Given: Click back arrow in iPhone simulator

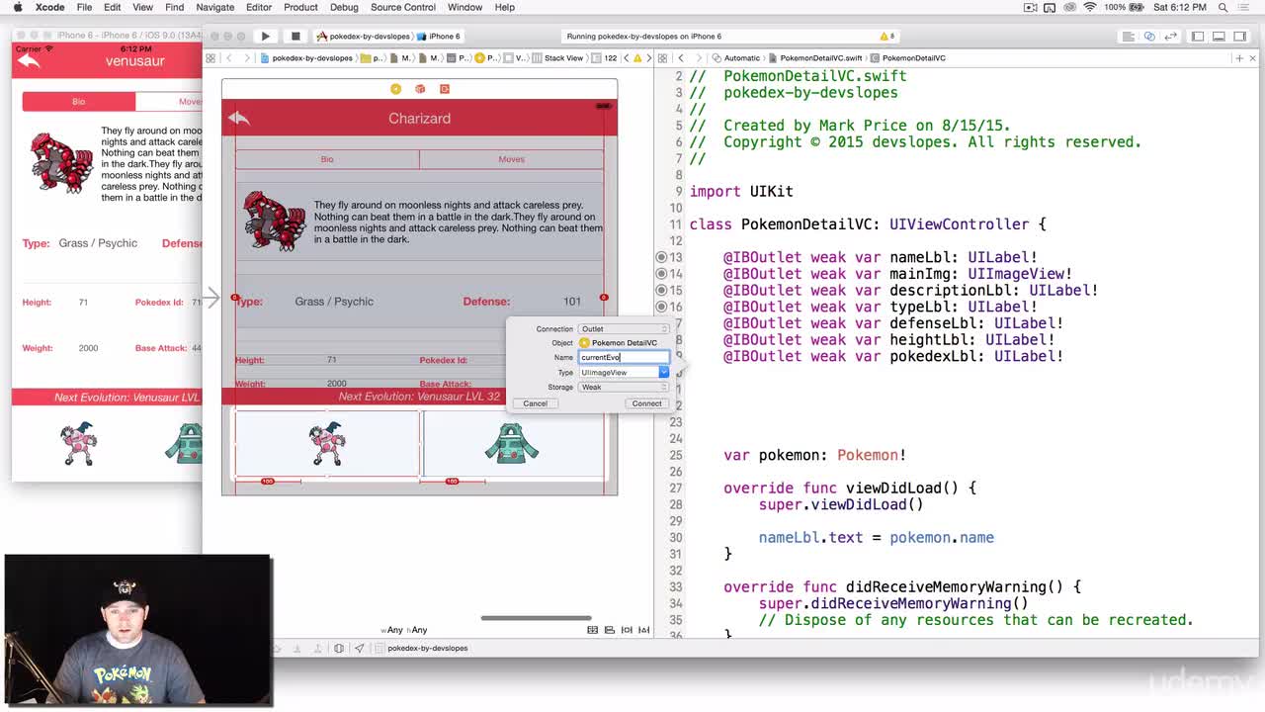Looking at the screenshot, I should [x=29, y=61].
